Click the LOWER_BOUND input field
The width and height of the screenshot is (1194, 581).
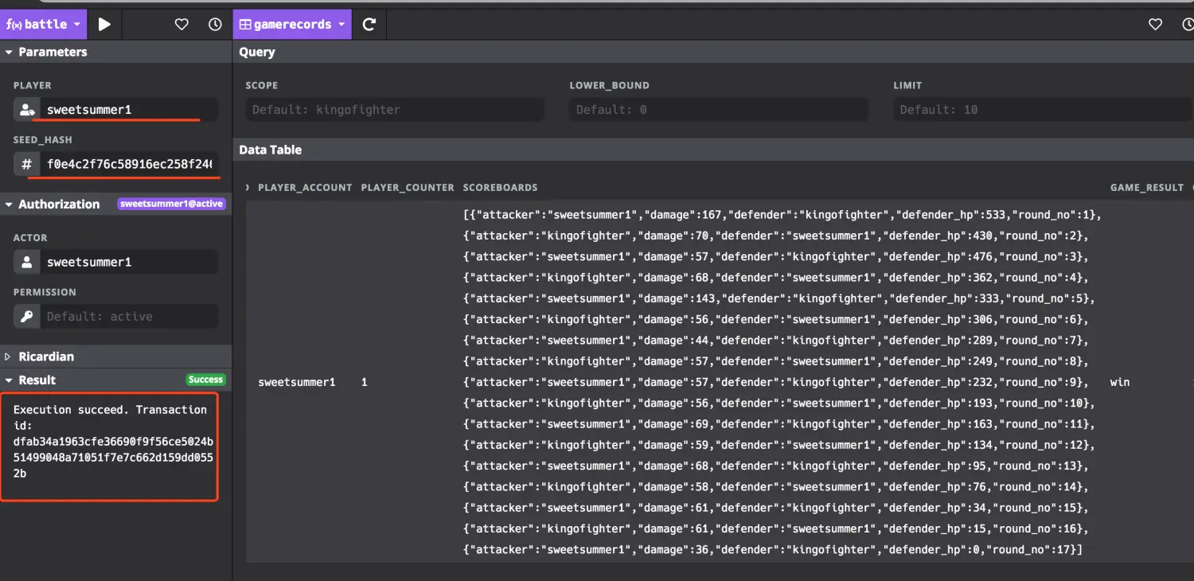coord(719,110)
